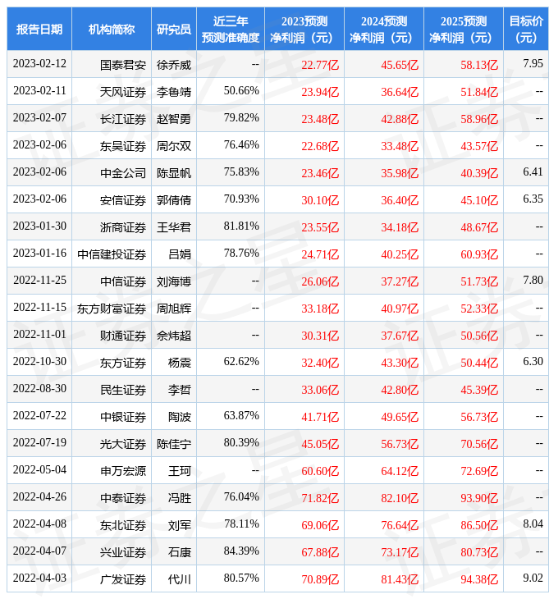Image resolution: width=549 pixels, height=599 pixels.
Task: Click 2024 profit forecast 82.10亿
Action: (x=400, y=499)
